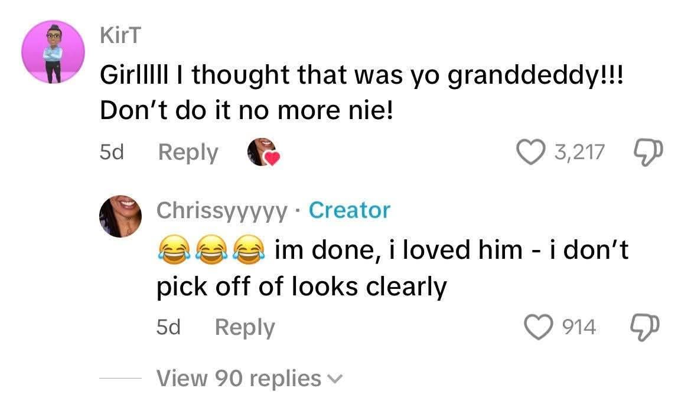The height and width of the screenshot is (395, 691).
Task: Like KirT's comment with the heart icon
Action: (530, 152)
